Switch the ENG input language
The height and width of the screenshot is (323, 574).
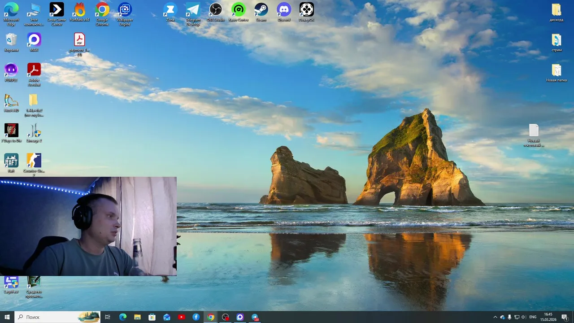533,317
